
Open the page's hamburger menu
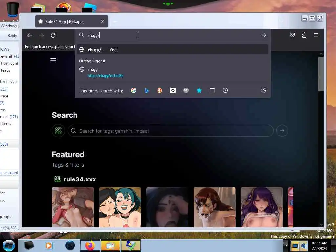pos(53,60)
